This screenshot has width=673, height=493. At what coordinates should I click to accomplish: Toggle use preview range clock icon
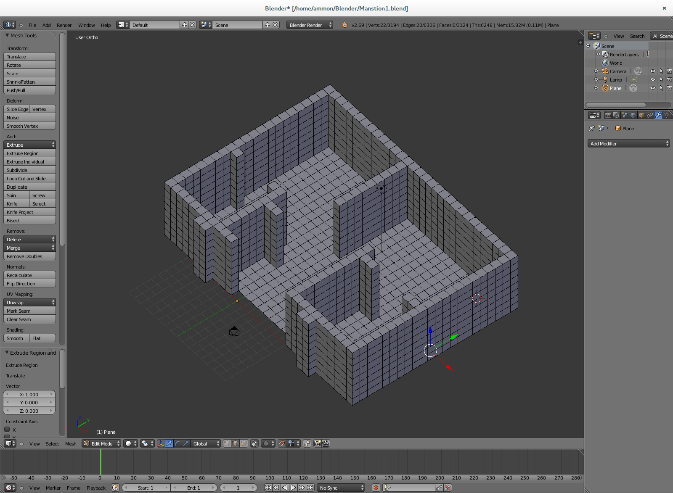(115, 488)
